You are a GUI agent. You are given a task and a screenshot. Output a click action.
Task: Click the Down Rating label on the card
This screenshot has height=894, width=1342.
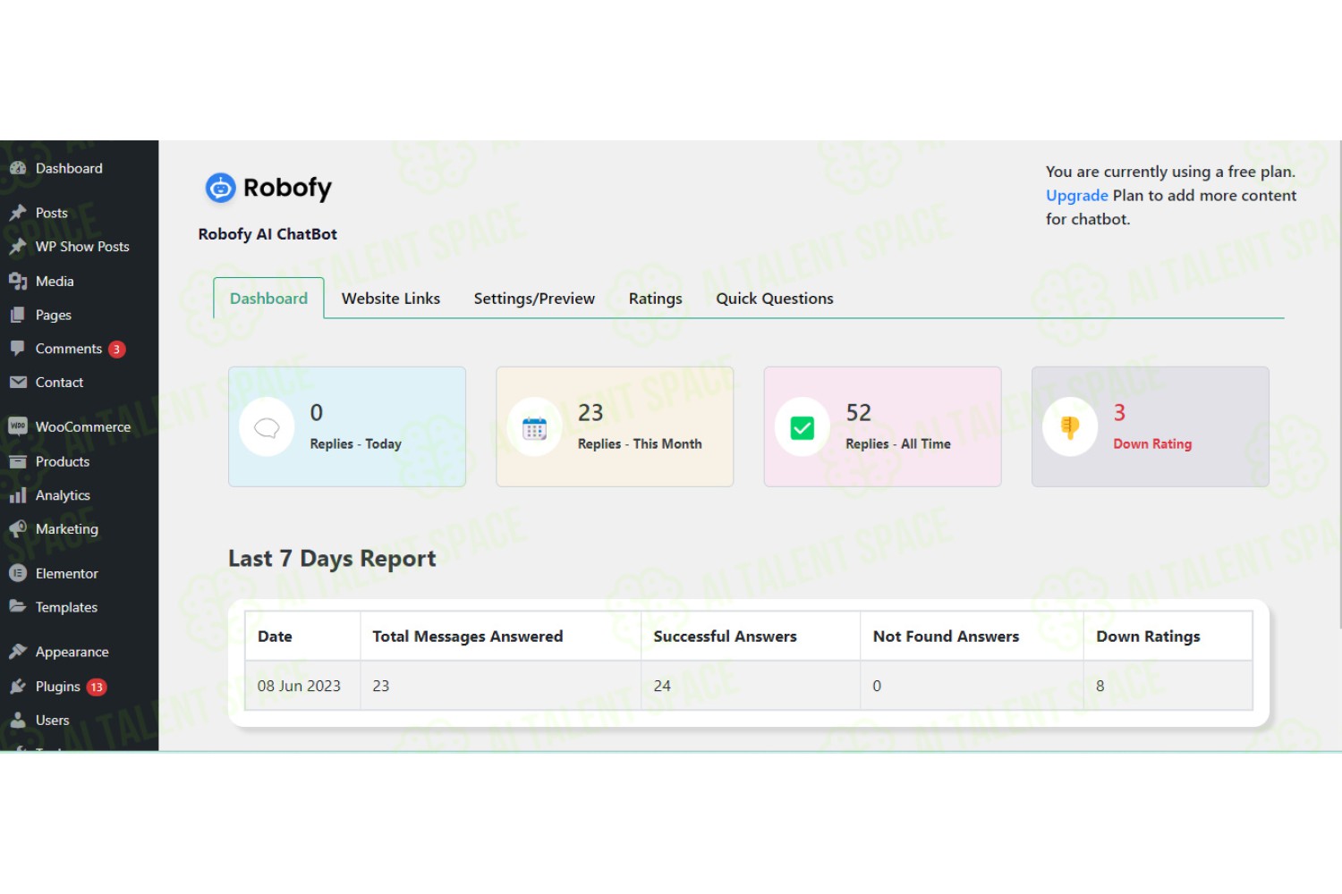click(1152, 443)
